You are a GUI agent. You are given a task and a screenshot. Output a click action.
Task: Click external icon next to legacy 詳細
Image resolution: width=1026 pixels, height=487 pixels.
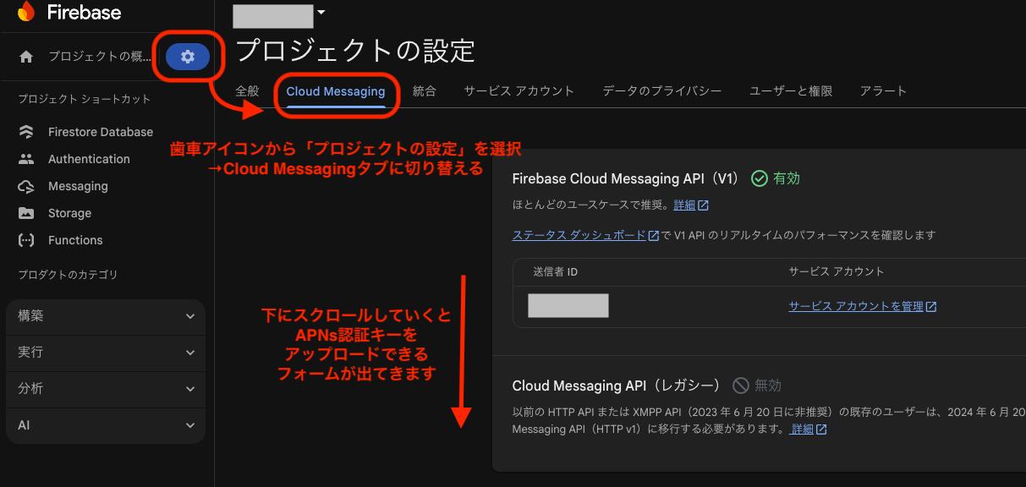click(x=821, y=430)
